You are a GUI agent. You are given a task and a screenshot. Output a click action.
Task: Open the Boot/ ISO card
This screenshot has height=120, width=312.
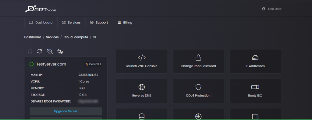(x=255, y=91)
